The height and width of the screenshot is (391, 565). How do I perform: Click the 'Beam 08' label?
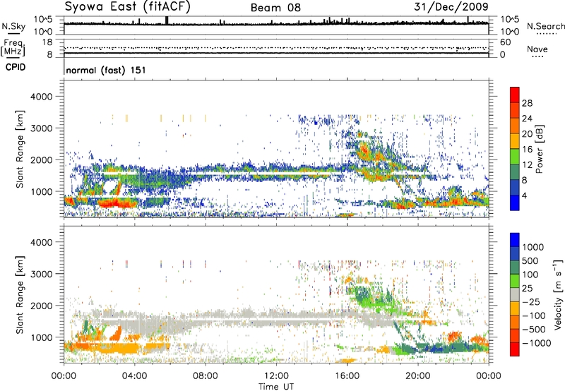(275, 8)
